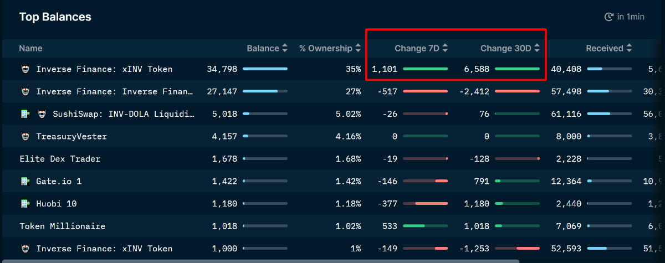The image size is (665, 263).
Task: Click exchange icon beside Gate.io 1
Action: click(x=25, y=181)
